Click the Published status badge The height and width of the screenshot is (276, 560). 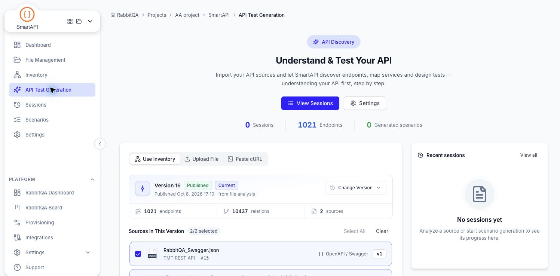pyautogui.click(x=198, y=185)
